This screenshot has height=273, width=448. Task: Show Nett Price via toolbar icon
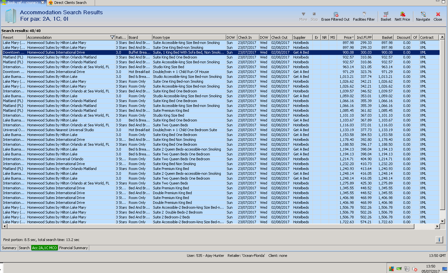click(402, 15)
